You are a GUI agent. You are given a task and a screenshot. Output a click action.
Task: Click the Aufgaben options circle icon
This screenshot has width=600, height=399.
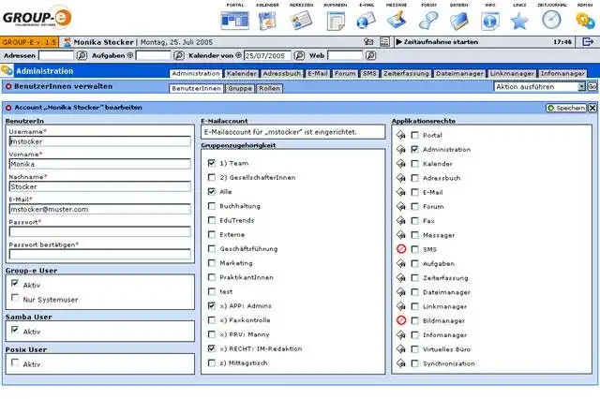coord(130,55)
